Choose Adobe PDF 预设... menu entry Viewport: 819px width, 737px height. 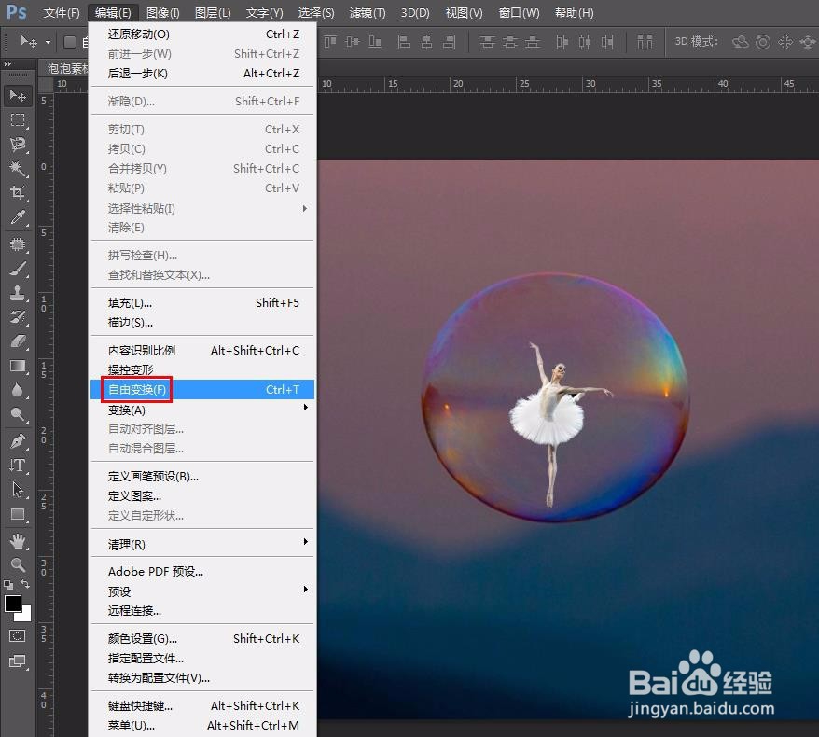202,572
